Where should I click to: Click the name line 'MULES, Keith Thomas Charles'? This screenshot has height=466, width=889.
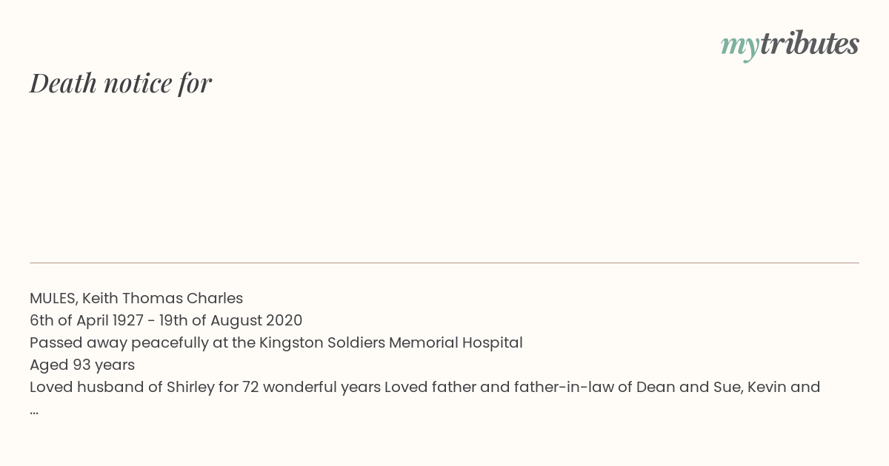(136, 298)
